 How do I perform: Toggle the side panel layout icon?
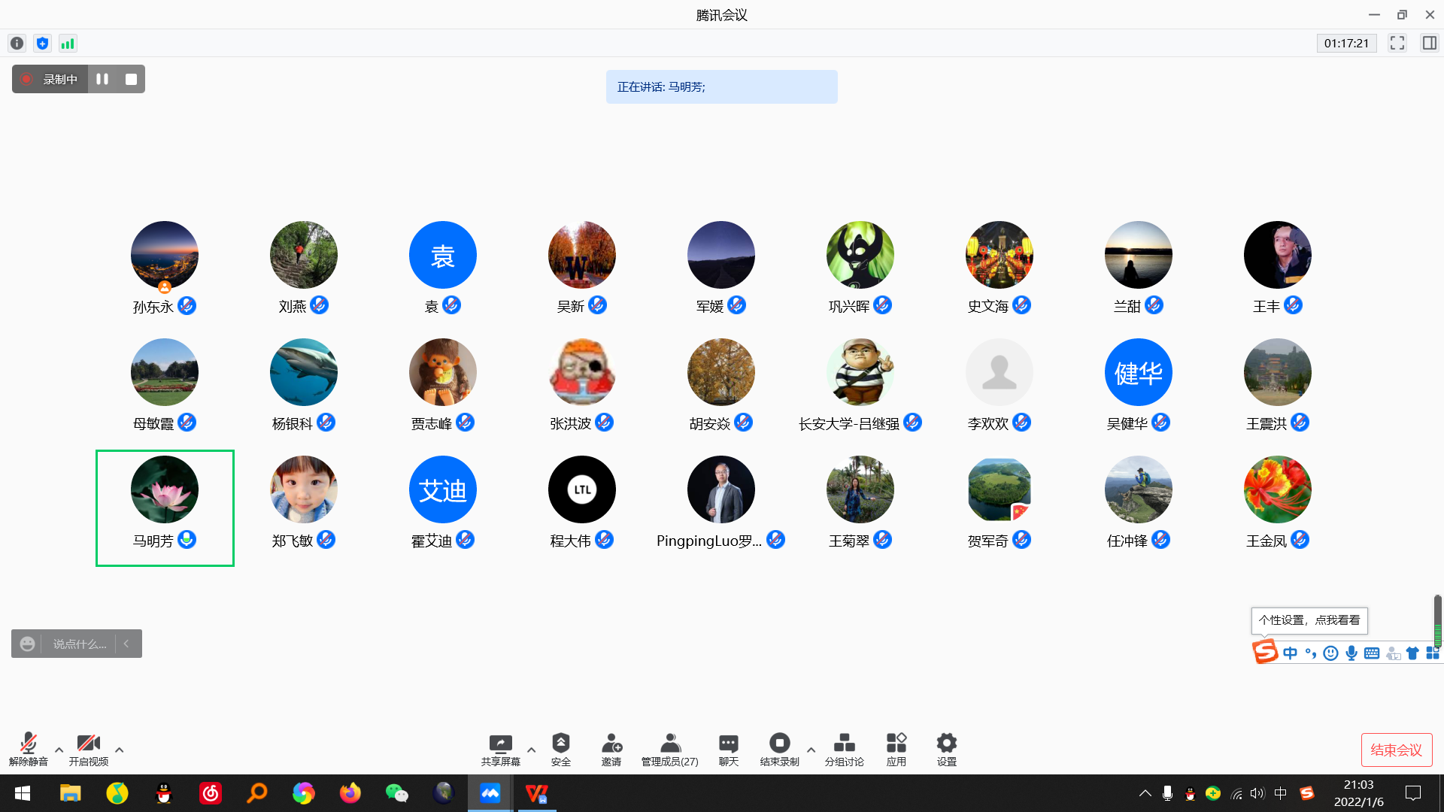point(1429,44)
